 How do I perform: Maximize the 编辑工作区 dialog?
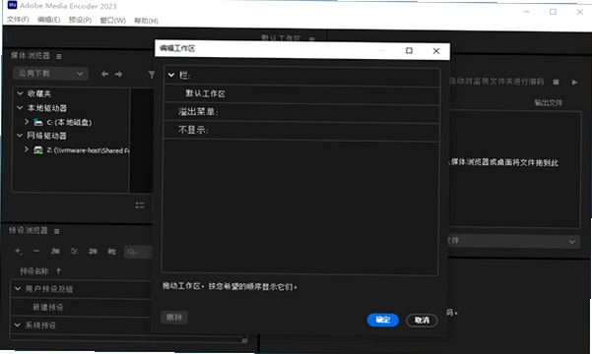tap(409, 50)
